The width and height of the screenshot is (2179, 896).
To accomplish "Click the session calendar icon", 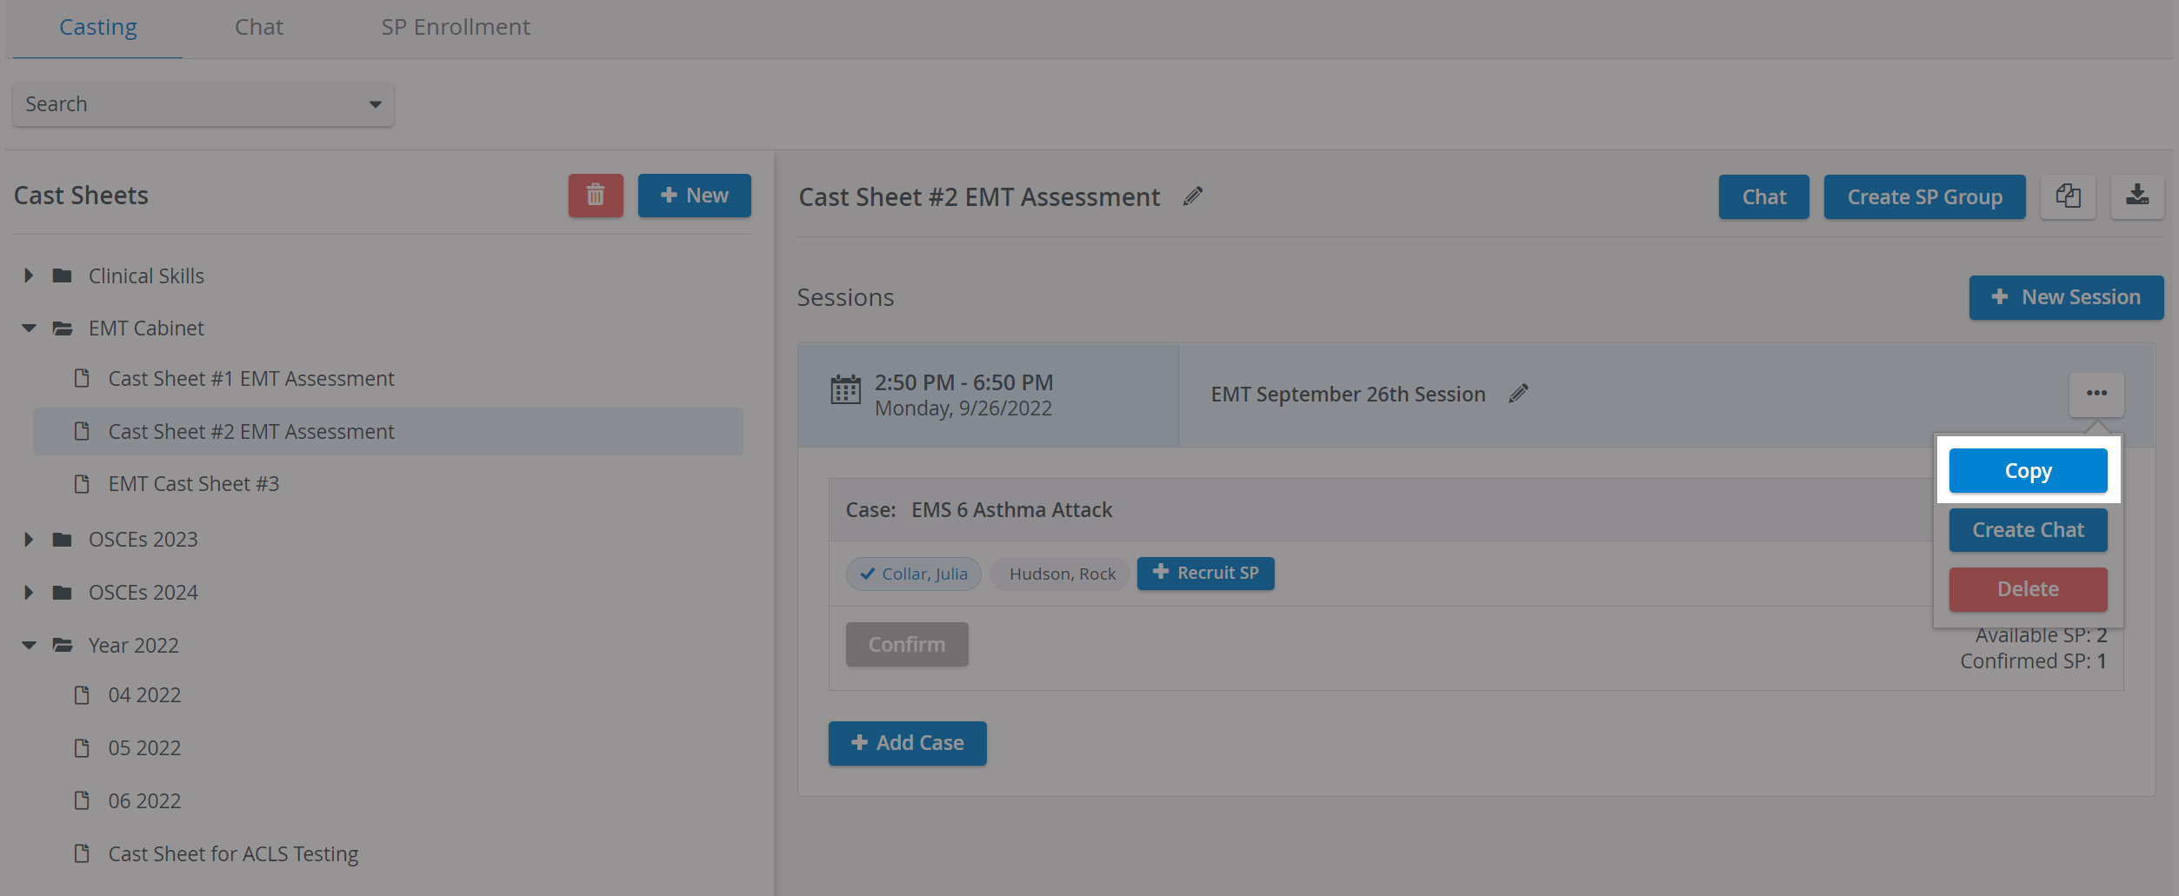I will [845, 390].
